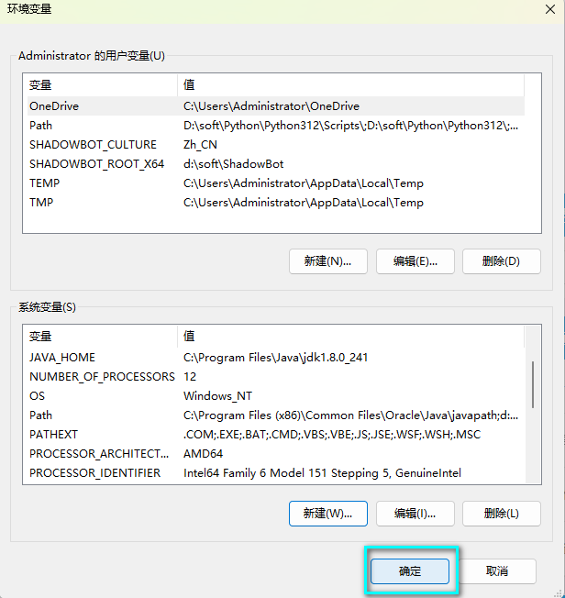Click the AMD64 value cell
This screenshot has width=565, height=598.
(203, 453)
